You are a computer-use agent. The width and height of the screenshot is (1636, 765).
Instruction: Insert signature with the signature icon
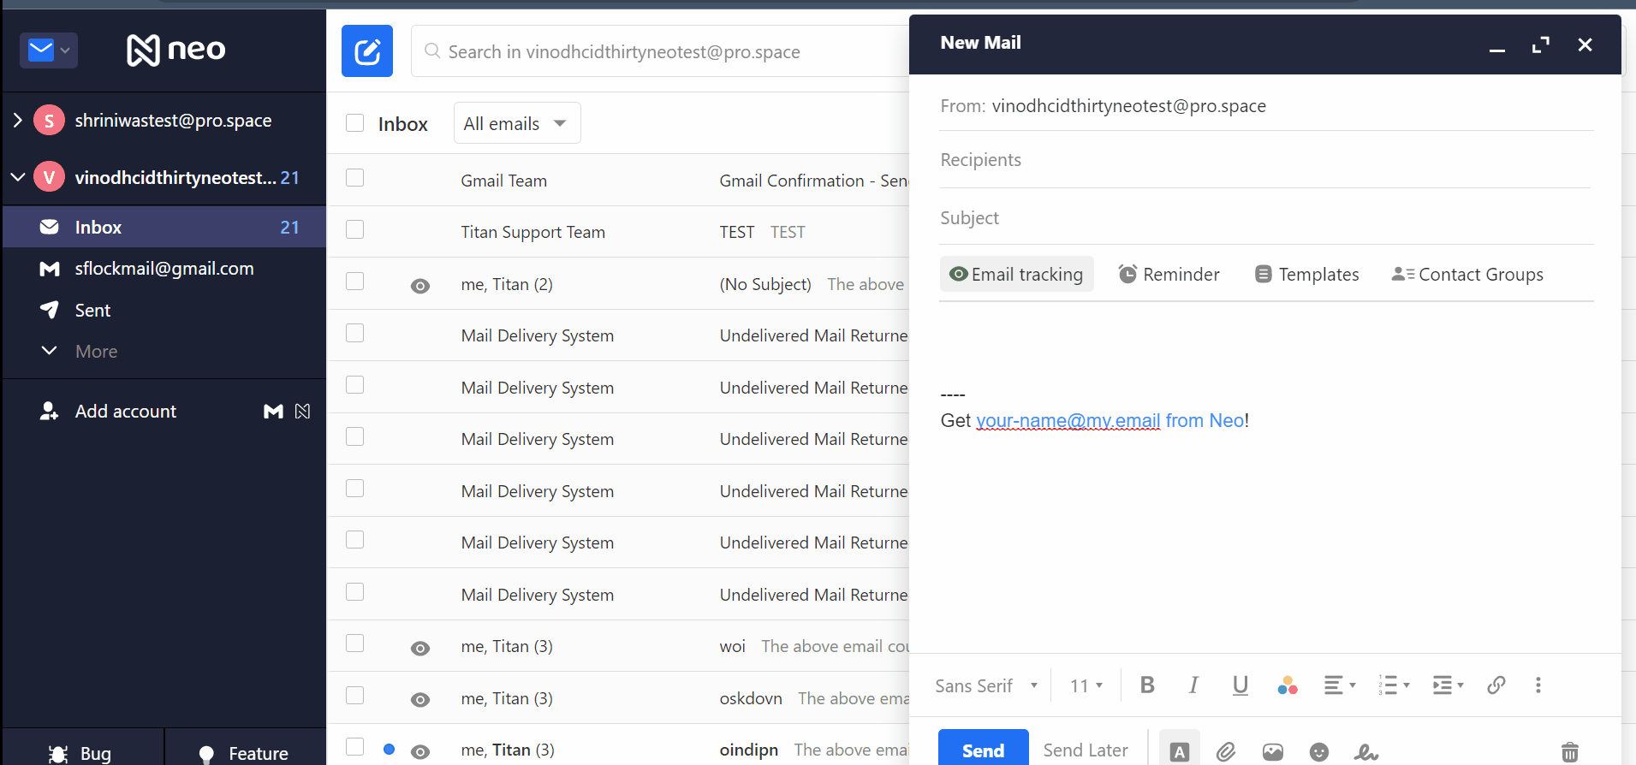point(1365,751)
